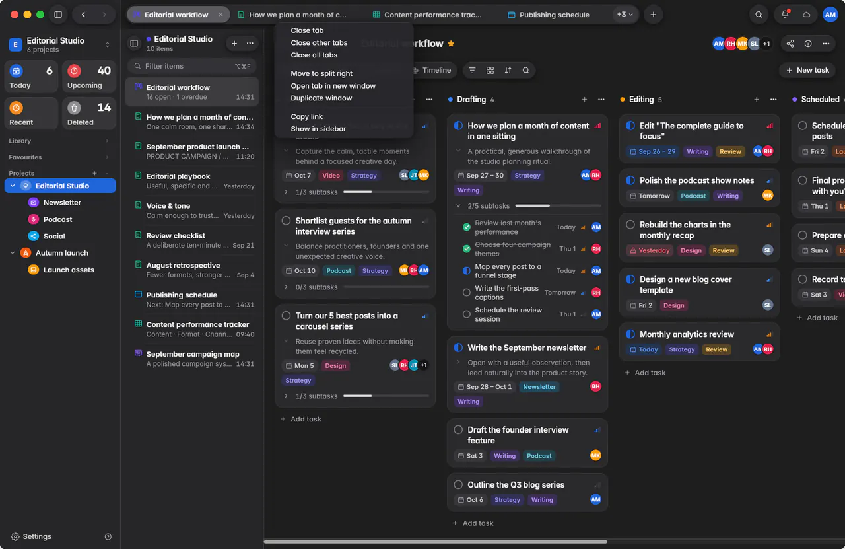Screen dimensions: 845x549
Task: Open the AM profile avatar menu
Action: click(830, 15)
